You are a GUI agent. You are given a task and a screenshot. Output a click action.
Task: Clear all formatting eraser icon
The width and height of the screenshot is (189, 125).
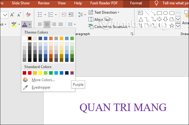pos(28,15)
